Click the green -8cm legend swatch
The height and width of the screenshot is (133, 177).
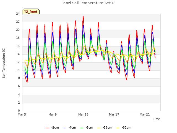click(x=82, y=128)
